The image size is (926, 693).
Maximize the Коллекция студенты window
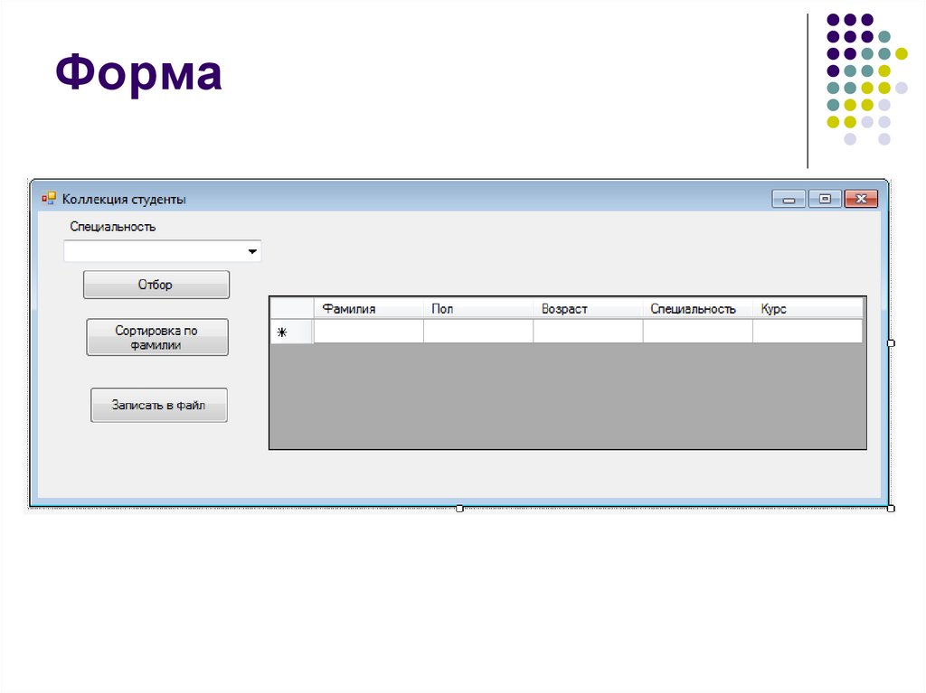pos(825,199)
